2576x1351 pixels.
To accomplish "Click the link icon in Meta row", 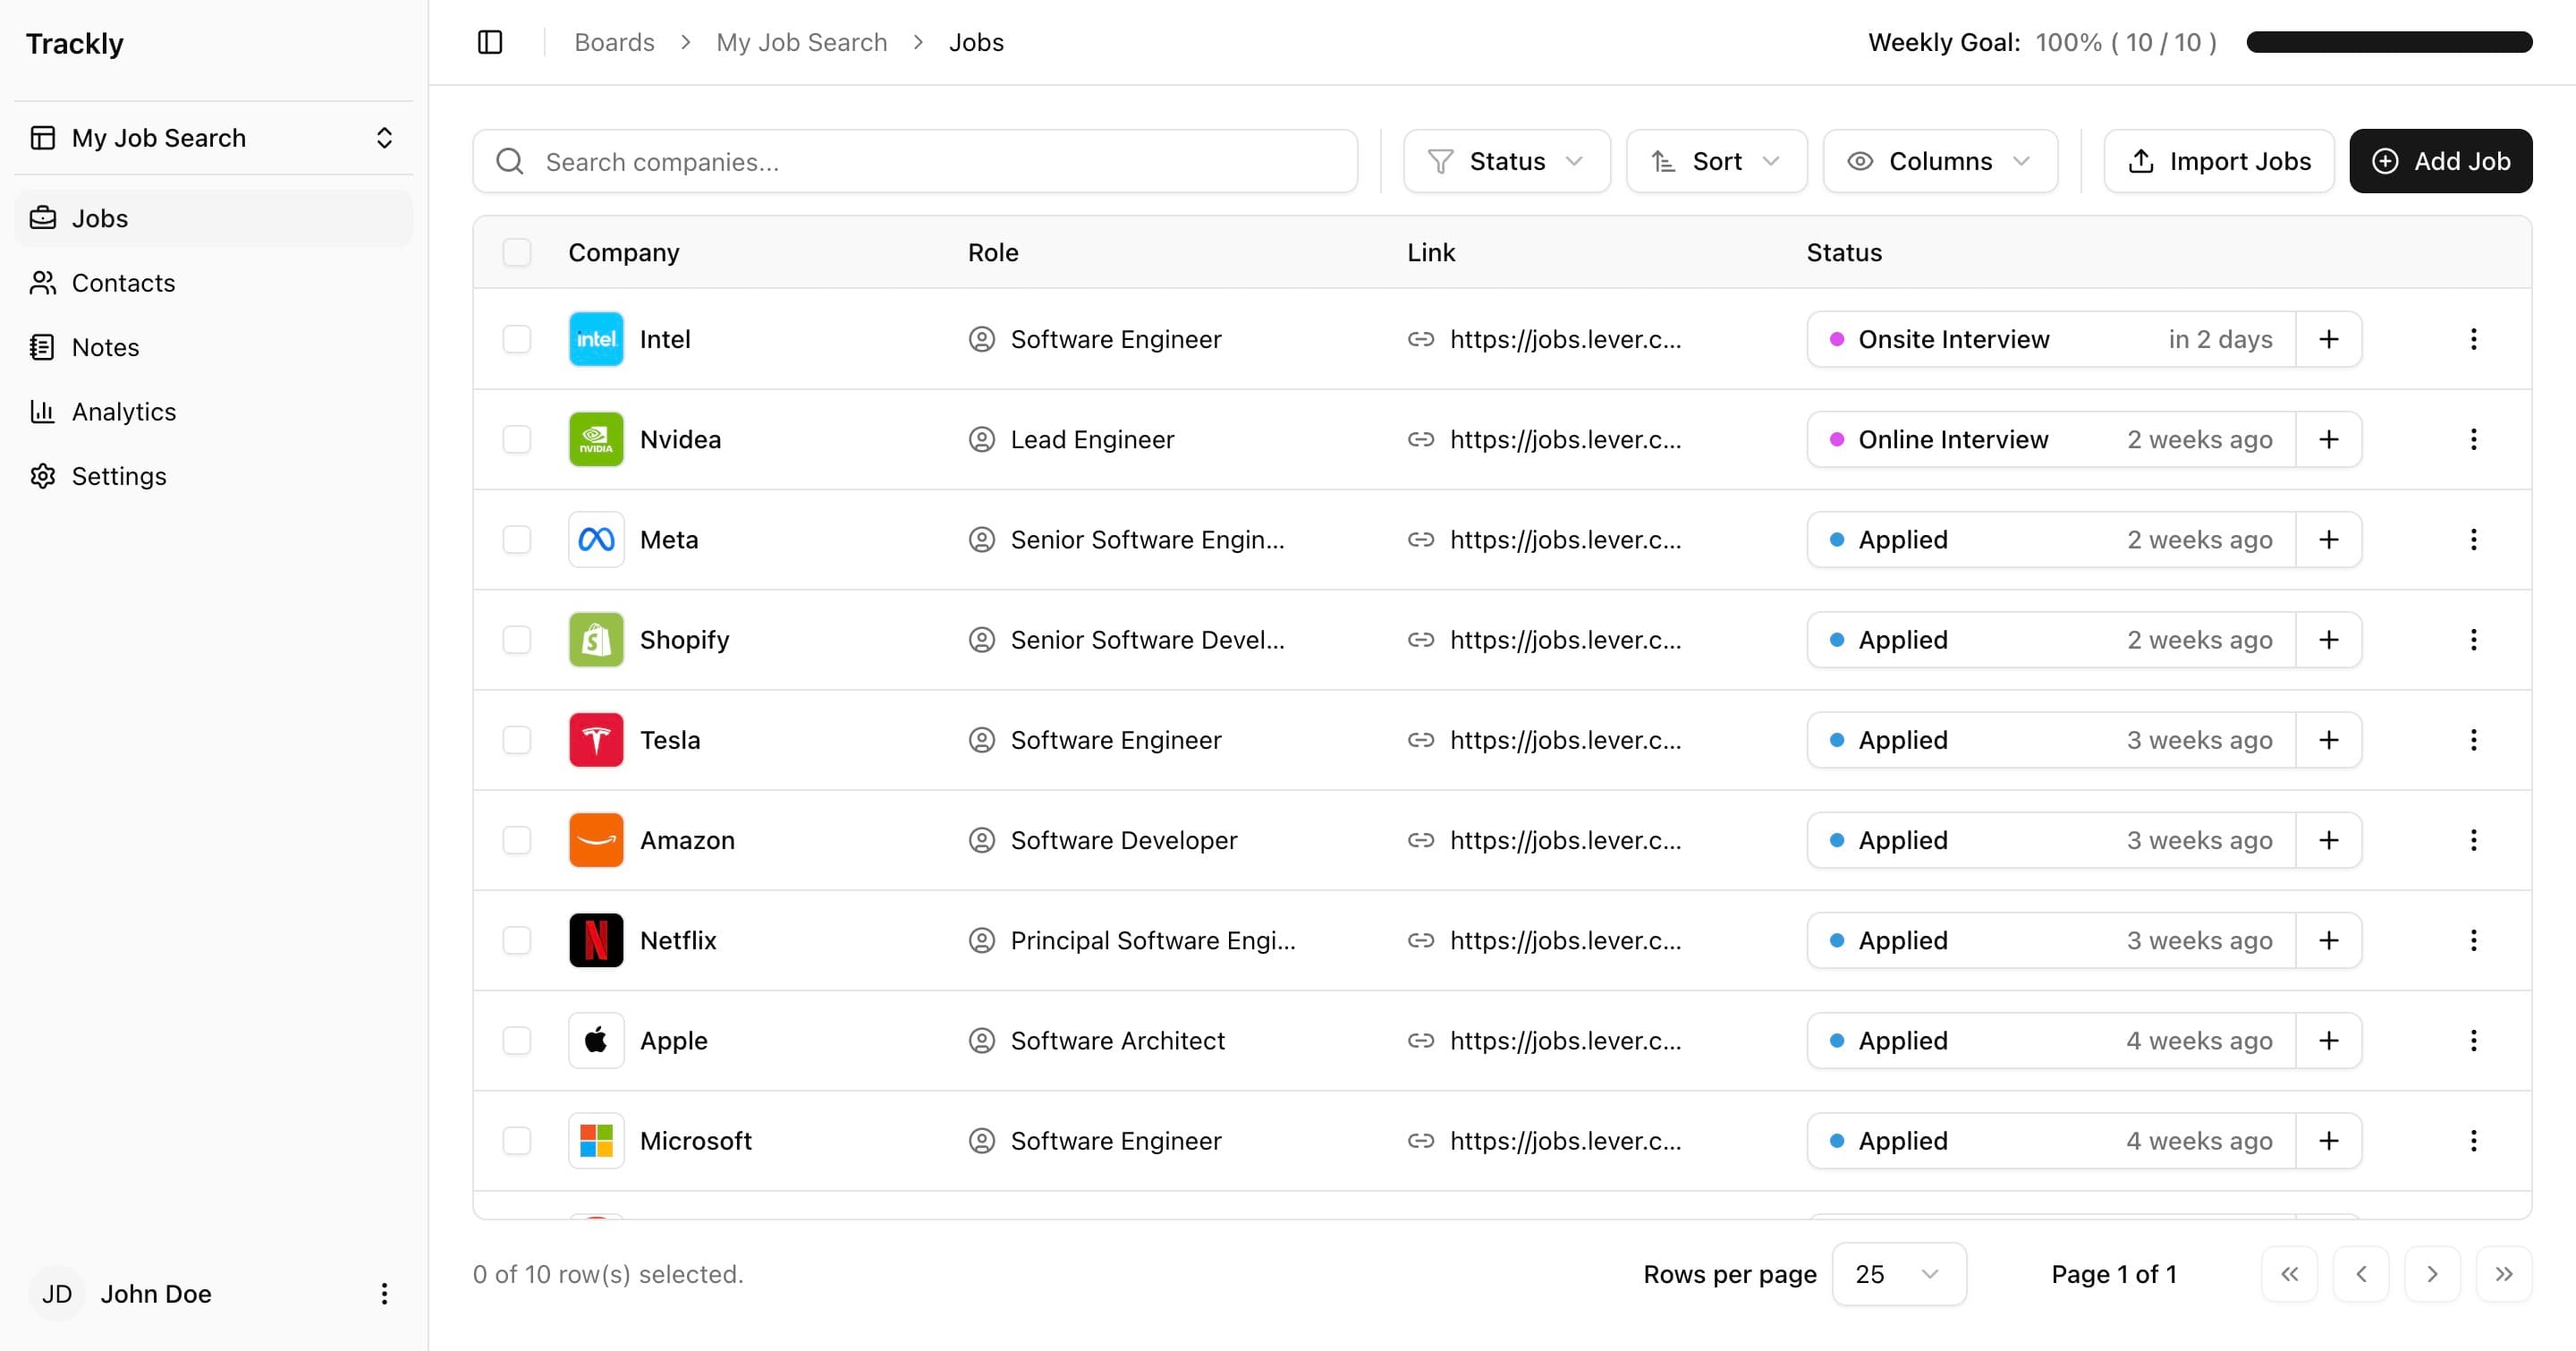I will click(1421, 540).
